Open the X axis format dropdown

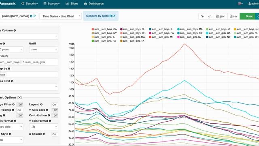click(11, 127)
